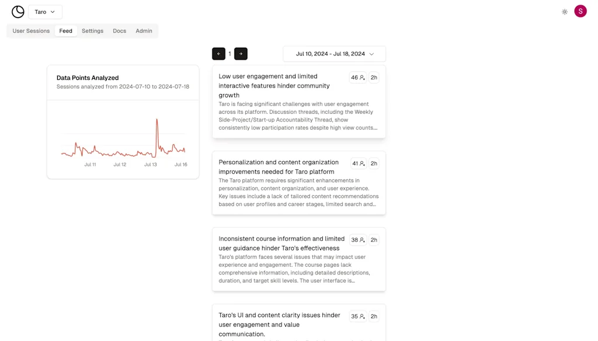The image size is (598, 341).
Task: Switch to the User Sessions tab
Action: click(30, 30)
